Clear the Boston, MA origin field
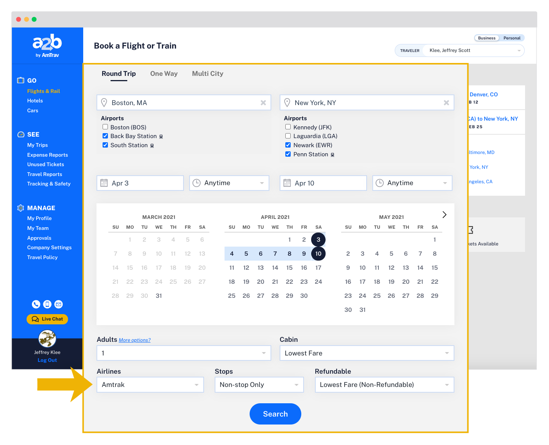This screenshot has width=549, height=445. (263, 103)
